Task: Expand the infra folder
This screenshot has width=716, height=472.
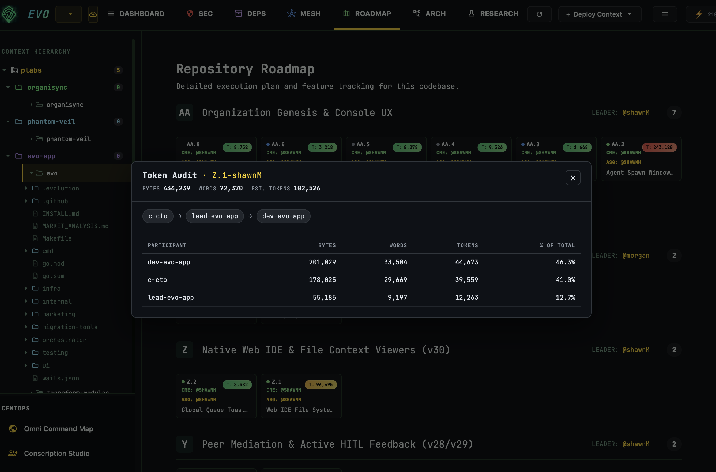Action: (26, 289)
